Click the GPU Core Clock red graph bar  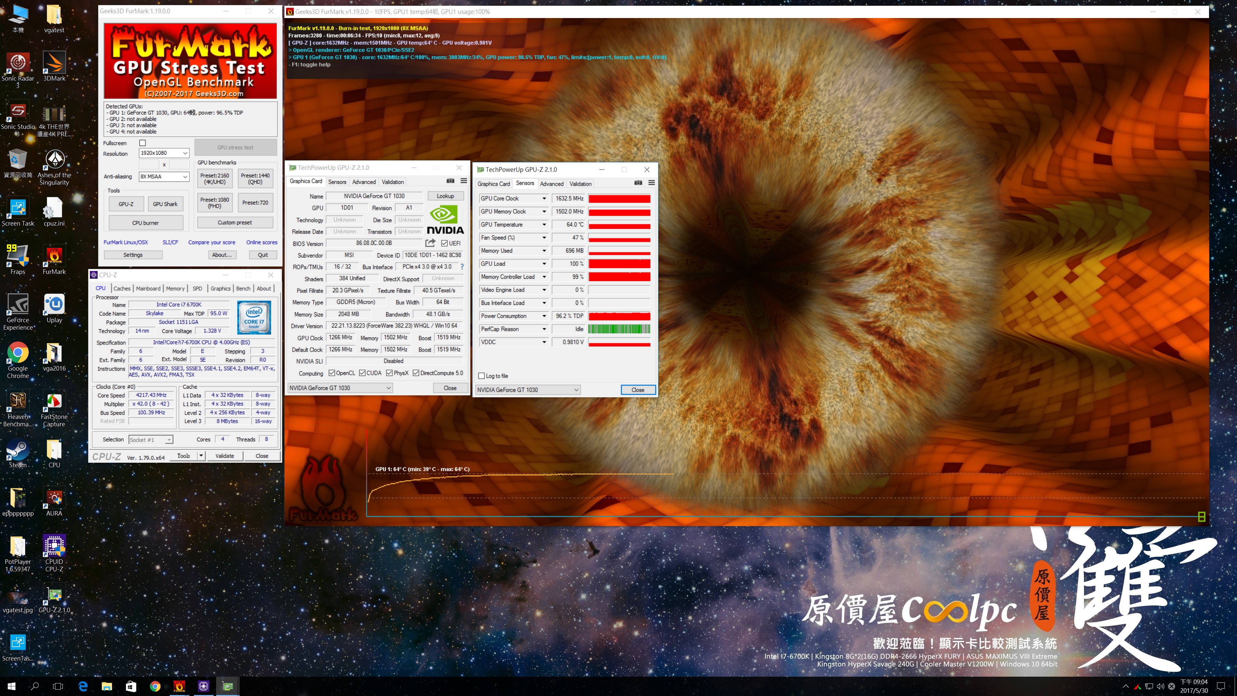tap(619, 198)
